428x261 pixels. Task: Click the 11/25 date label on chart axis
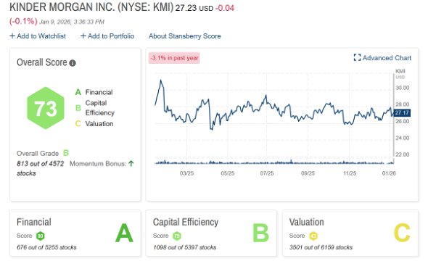click(350, 173)
